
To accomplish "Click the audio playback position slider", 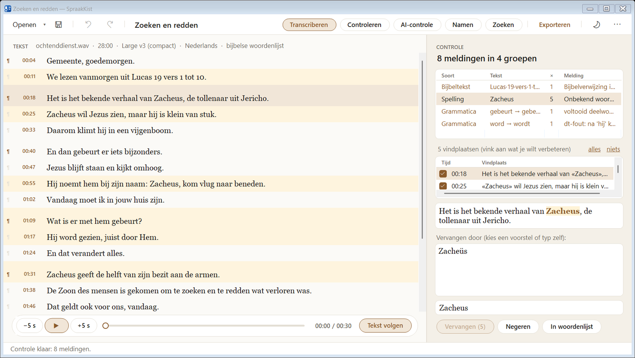I will click(204, 325).
